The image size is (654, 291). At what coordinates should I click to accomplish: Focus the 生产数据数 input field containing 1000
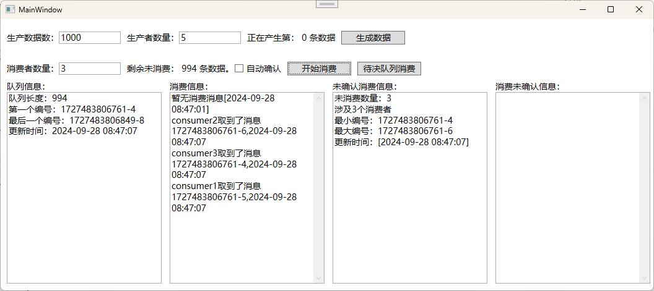pos(90,38)
